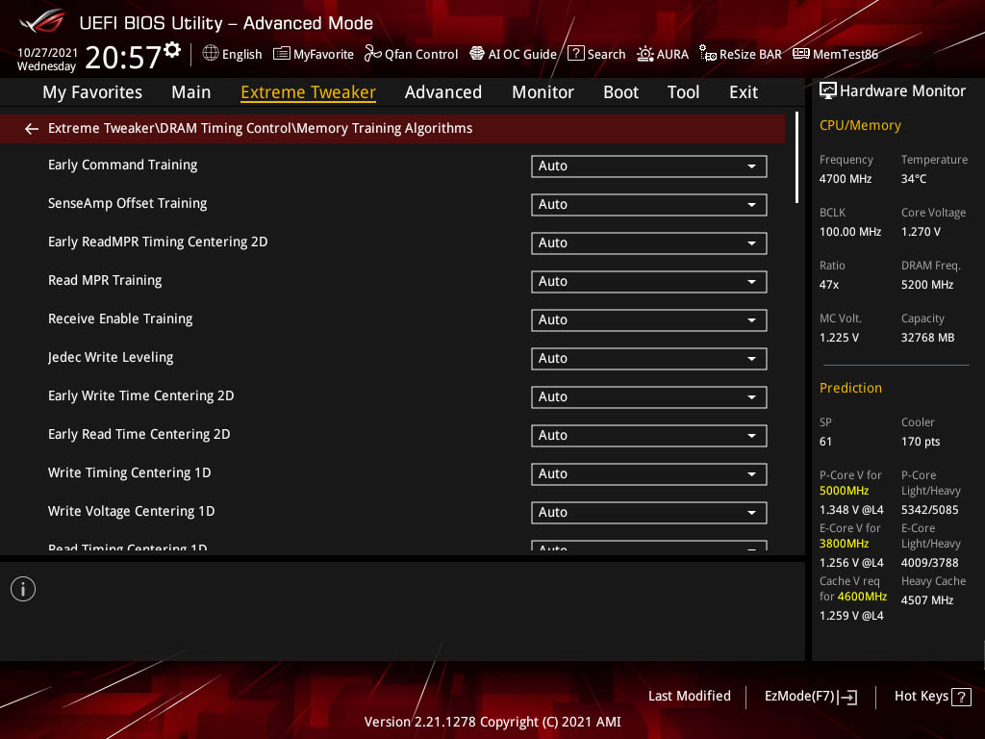Open the Monitor tab
985x739 pixels.
point(543,92)
